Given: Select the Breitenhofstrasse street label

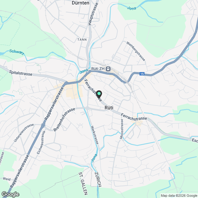Looking at the screenshot, I should 64,119.
